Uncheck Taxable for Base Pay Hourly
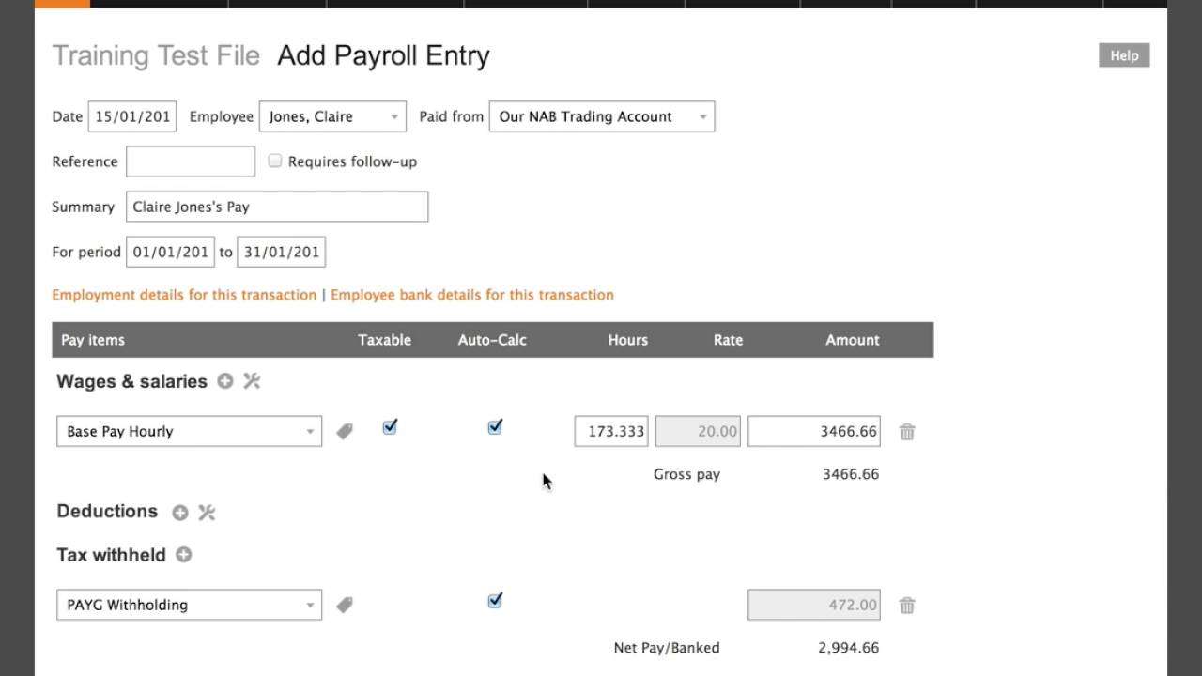Viewport: 1202px width, 676px height. pyautogui.click(x=390, y=427)
